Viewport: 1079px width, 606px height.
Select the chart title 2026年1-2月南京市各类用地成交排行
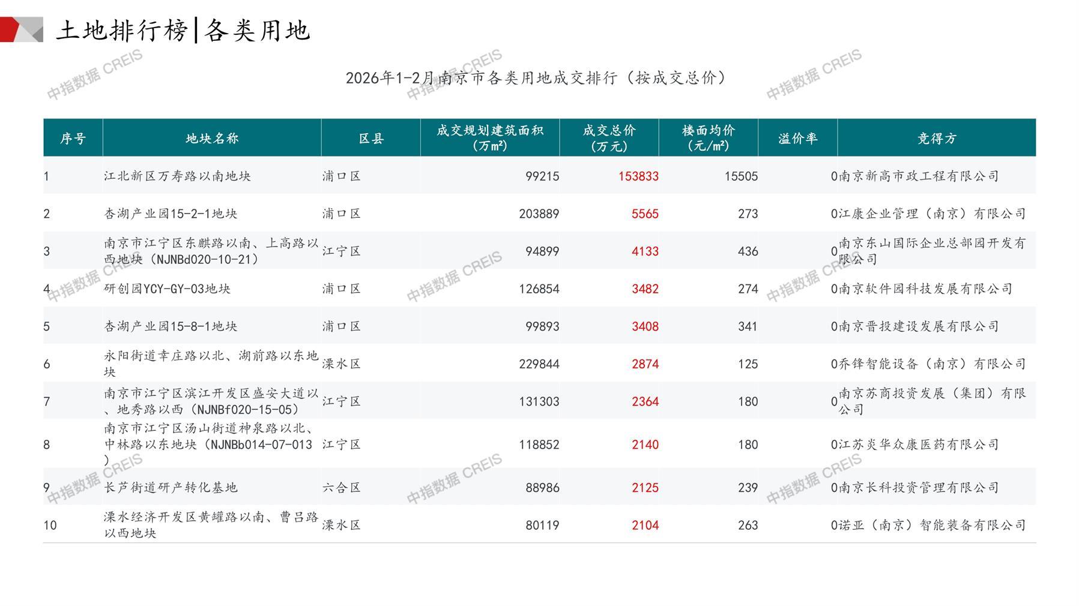[x=536, y=78]
